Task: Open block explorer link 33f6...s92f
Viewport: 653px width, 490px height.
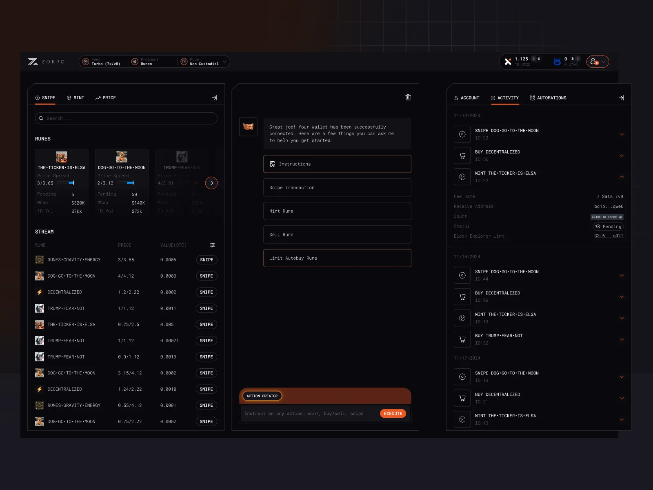Action: pyautogui.click(x=609, y=236)
